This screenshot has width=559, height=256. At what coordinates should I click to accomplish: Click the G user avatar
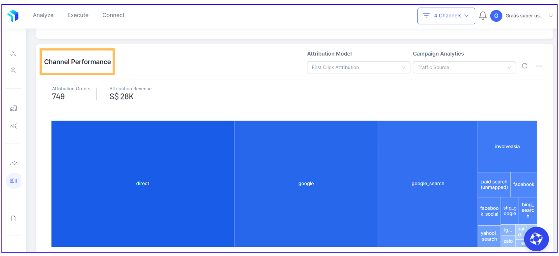[x=496, y=16]
